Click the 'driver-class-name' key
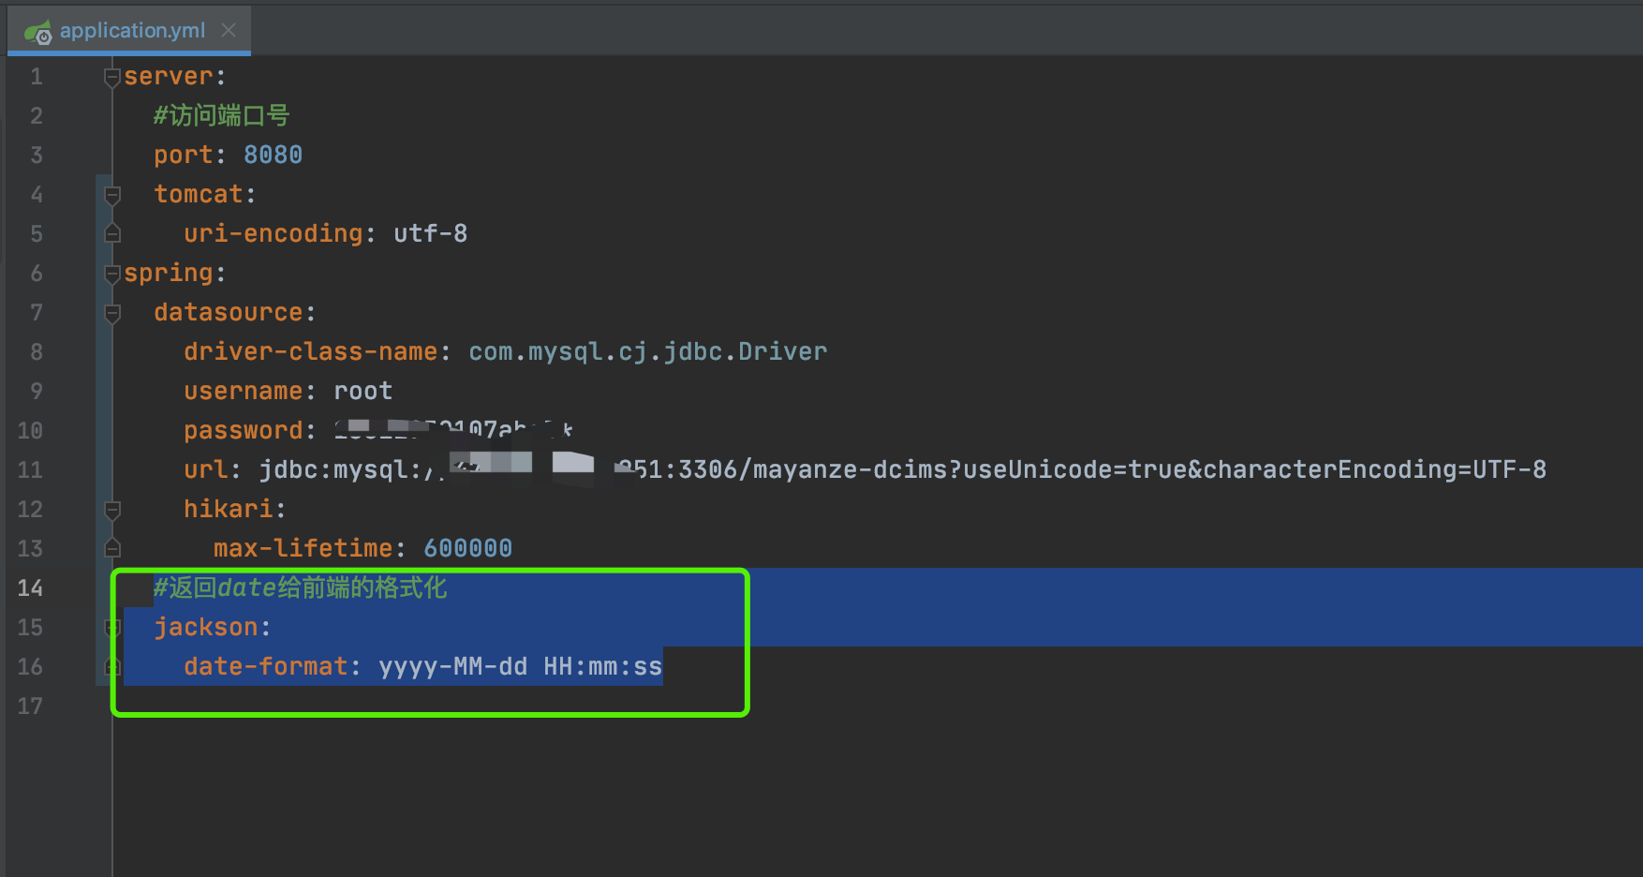 click(311, 351)
